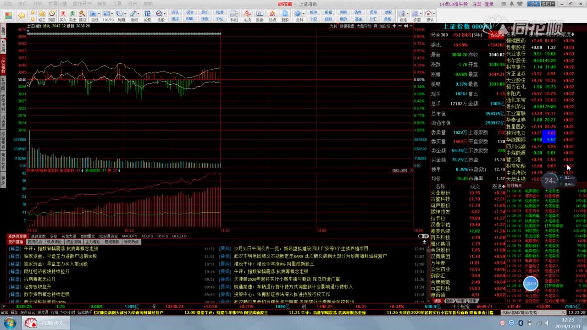
Task: Open dropdown arrow next to 画线 icon
Action: 138,14
